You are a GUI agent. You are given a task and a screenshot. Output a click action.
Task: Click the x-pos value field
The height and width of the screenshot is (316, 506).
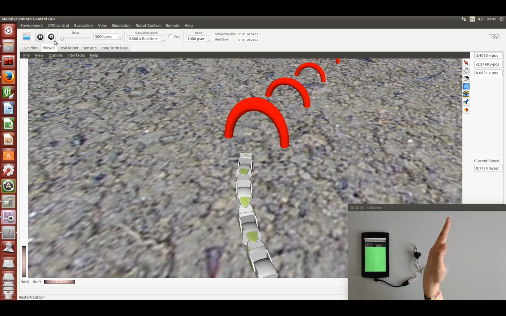point(488,56)
